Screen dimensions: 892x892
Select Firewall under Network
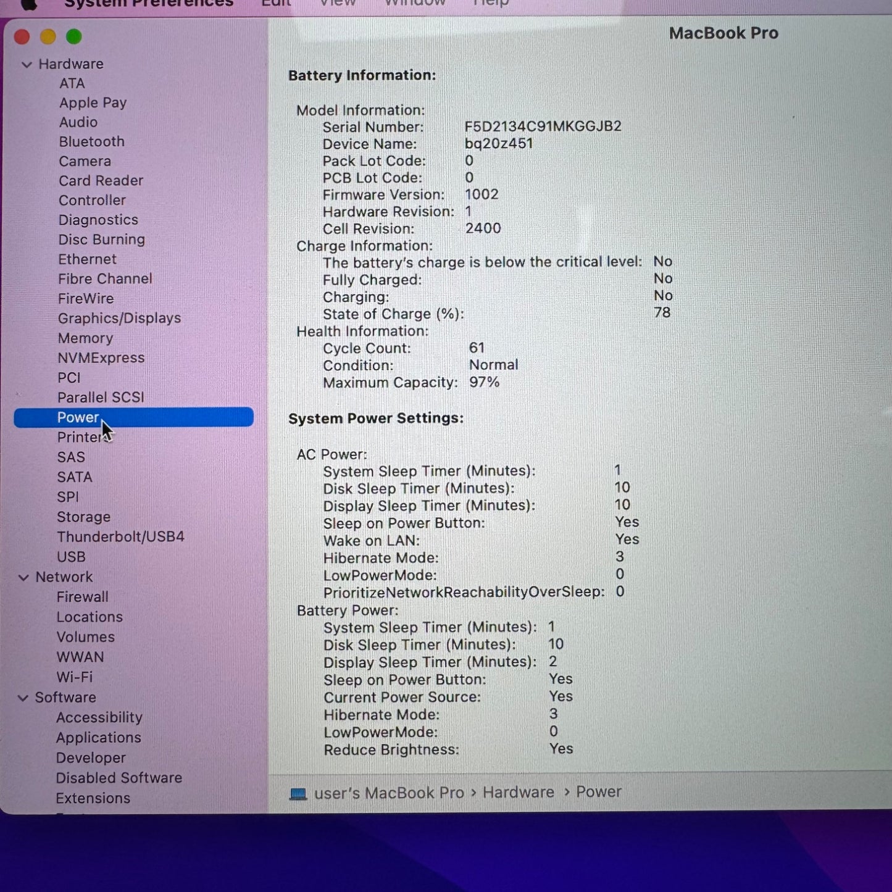point(82,598)
